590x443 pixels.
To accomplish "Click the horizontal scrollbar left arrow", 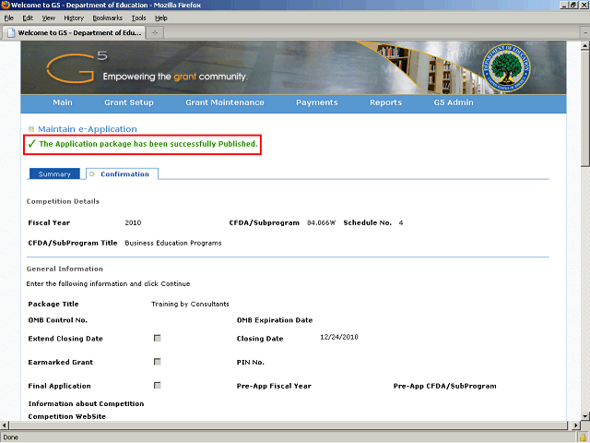I will pyautogui.click(x=4, y=425).
